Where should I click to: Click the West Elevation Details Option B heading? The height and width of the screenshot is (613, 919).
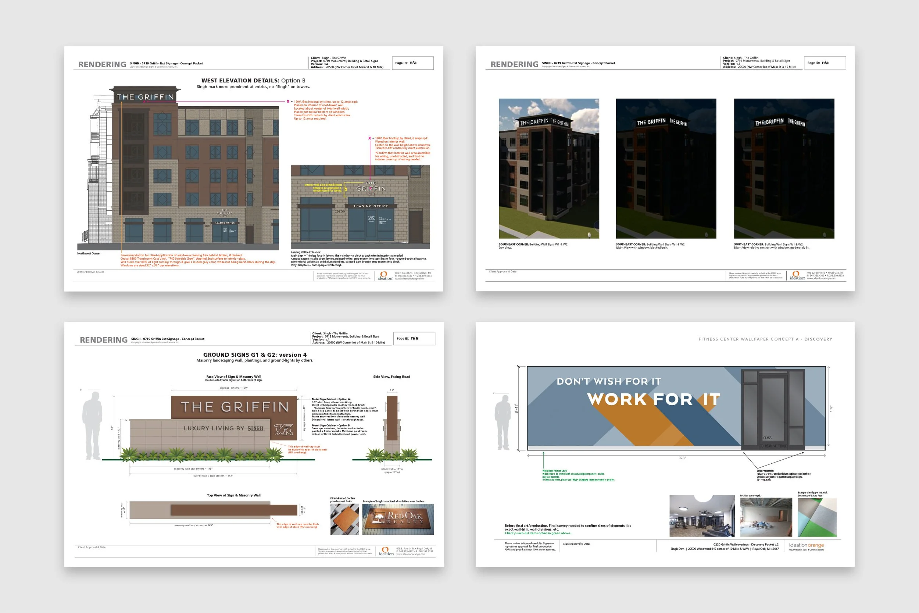coord(253,81)
